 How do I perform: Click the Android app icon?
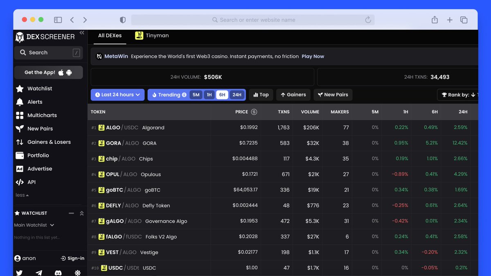[x=69, y=72]
